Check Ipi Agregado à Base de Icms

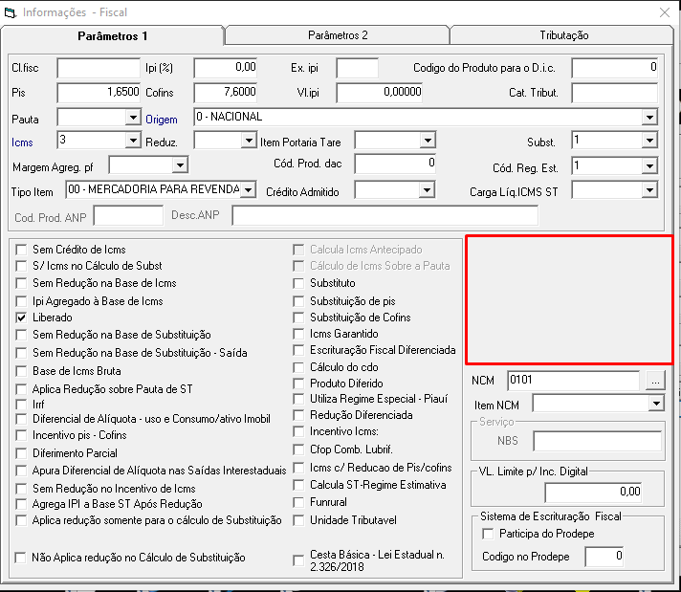click(21, 301)
